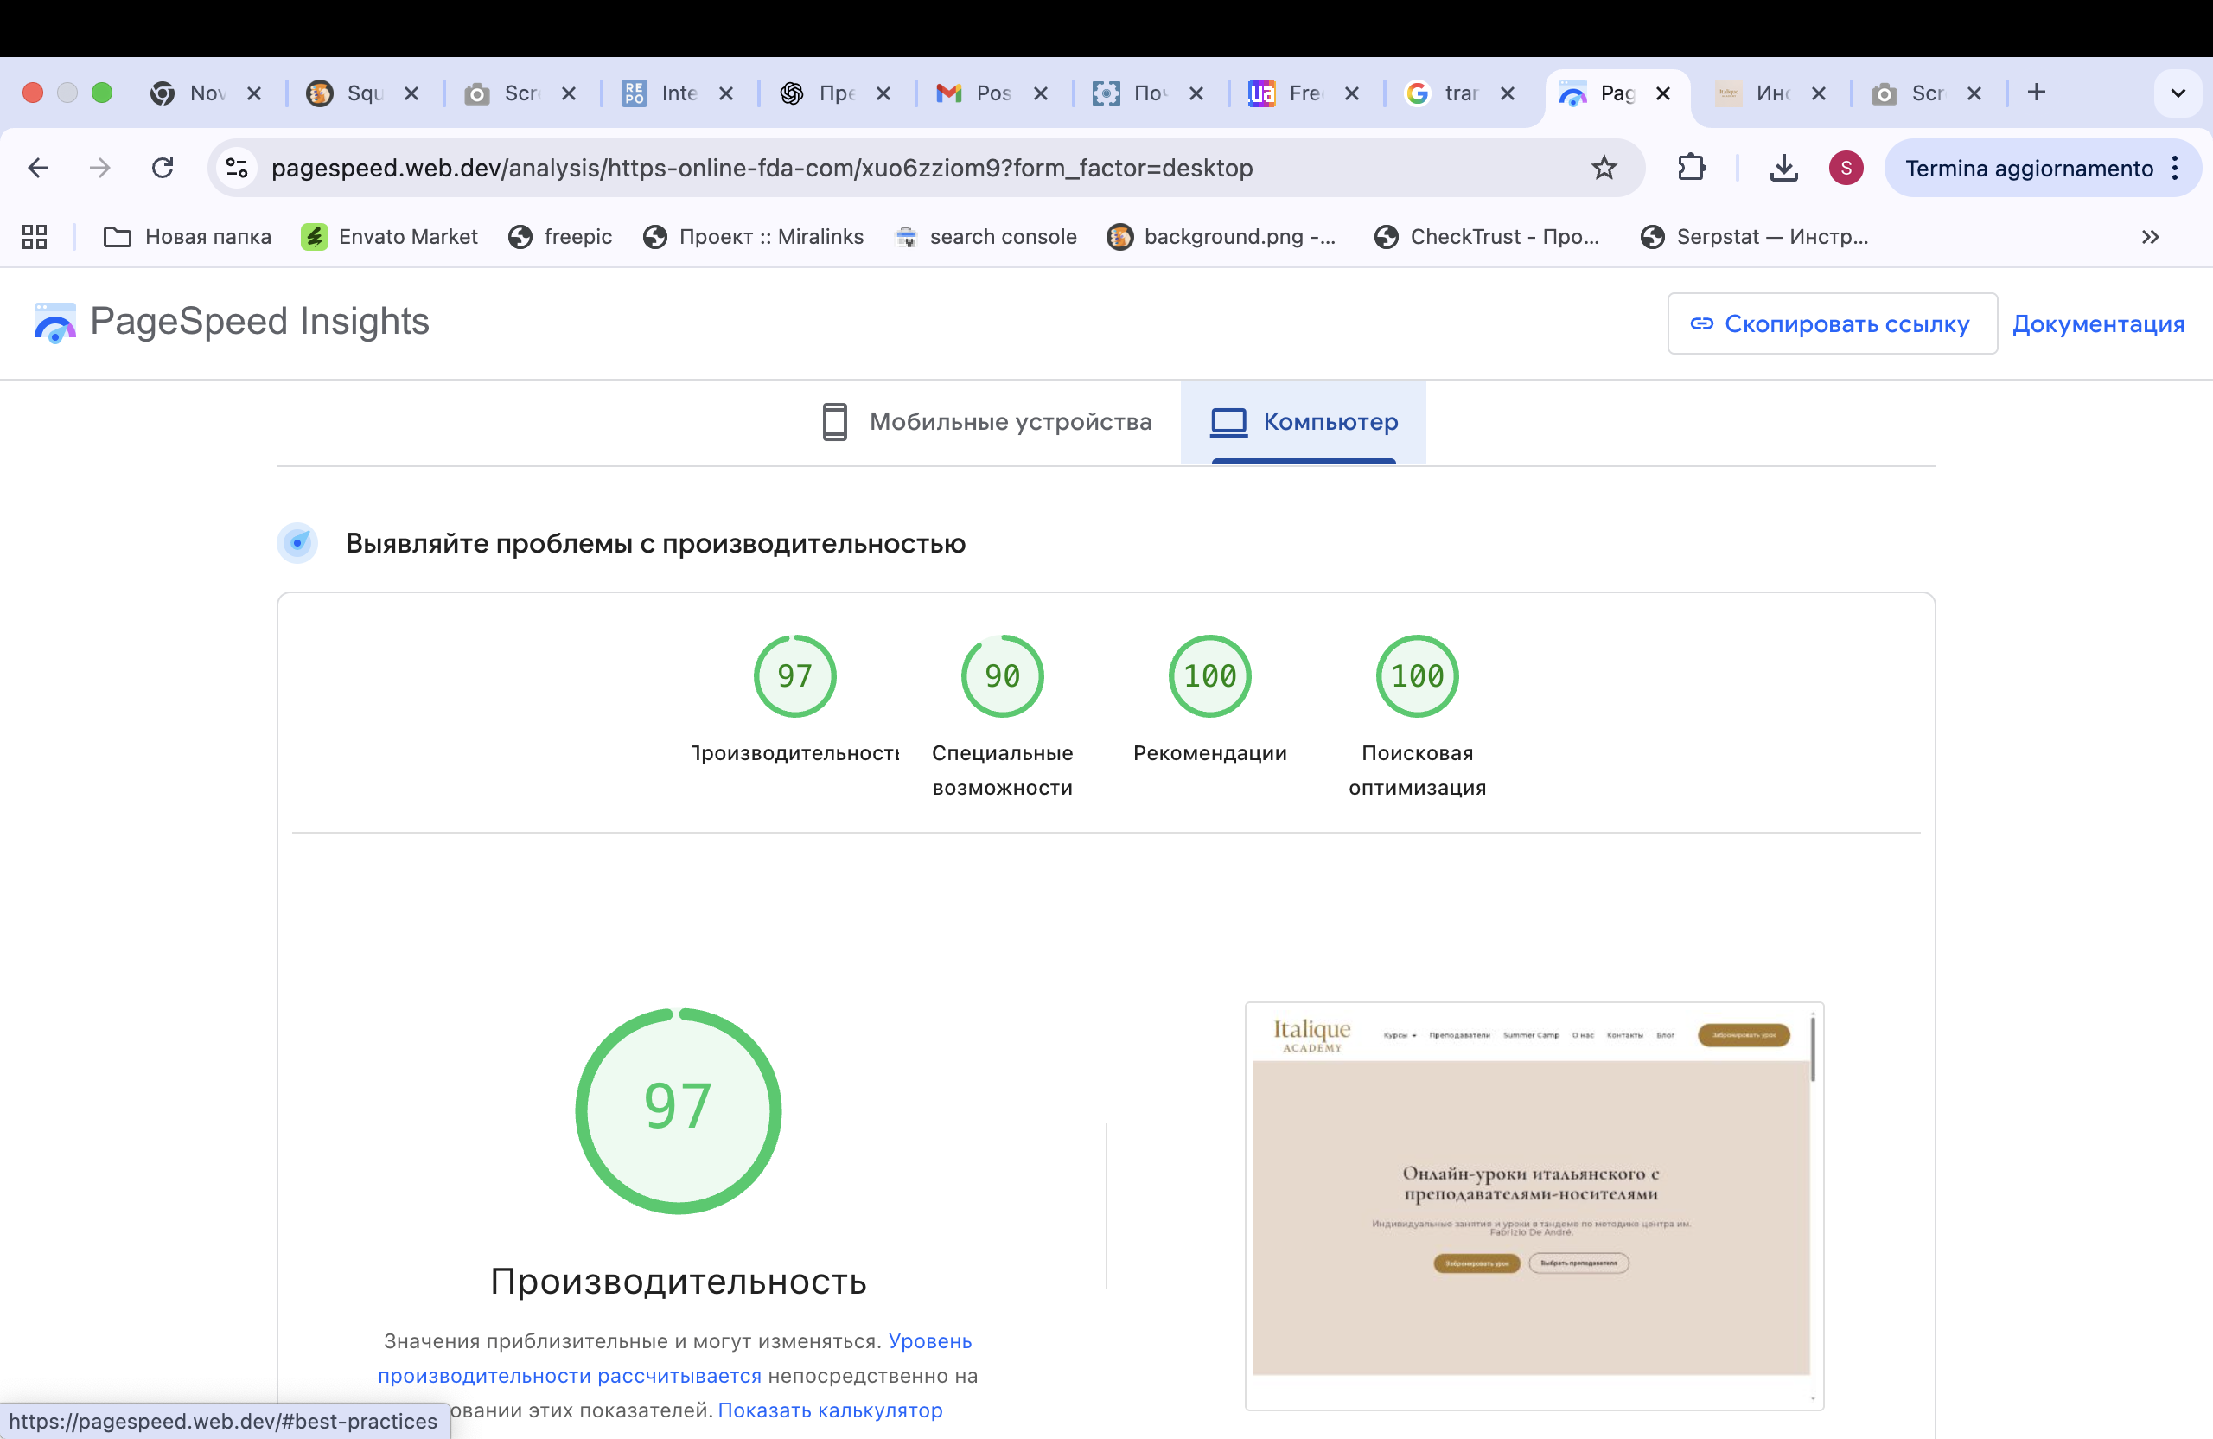2213x1439 pixels.
Task: Open the search console bookmark
Action: (x=985, y=237)
